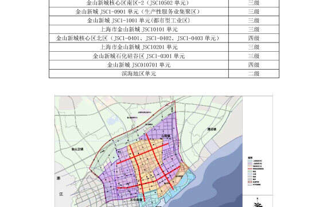Select the 滨海地区单元 table cell

[139, 74]
